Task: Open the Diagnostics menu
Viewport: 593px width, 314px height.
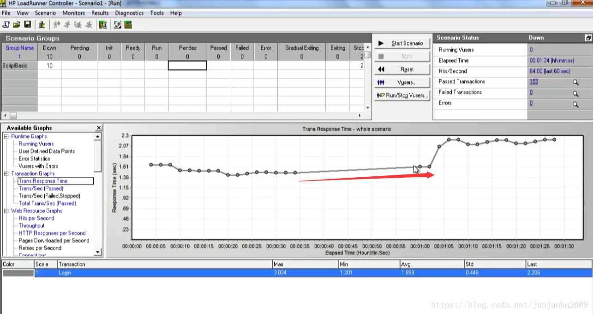Action: click(129, 13)
